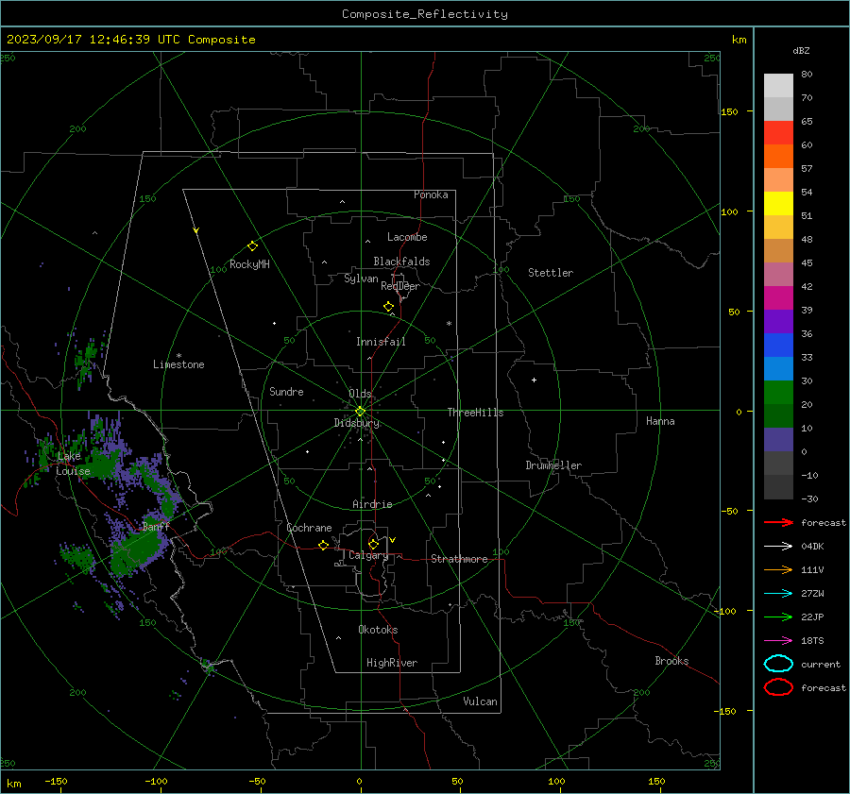This screenshot has width=850, height=794.
Task: Click the Calgary city label
Action: [x=368, y=555]
